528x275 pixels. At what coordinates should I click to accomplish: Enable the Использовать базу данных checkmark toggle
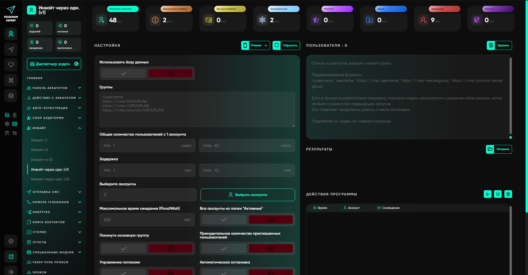124,73
